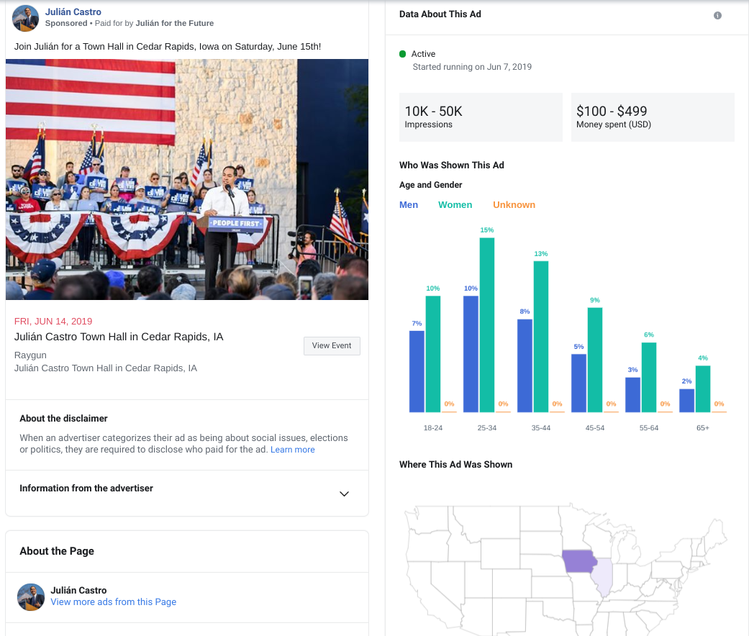Click the town hall rally photo
The image size is (749, 636).
coord(187,179)
